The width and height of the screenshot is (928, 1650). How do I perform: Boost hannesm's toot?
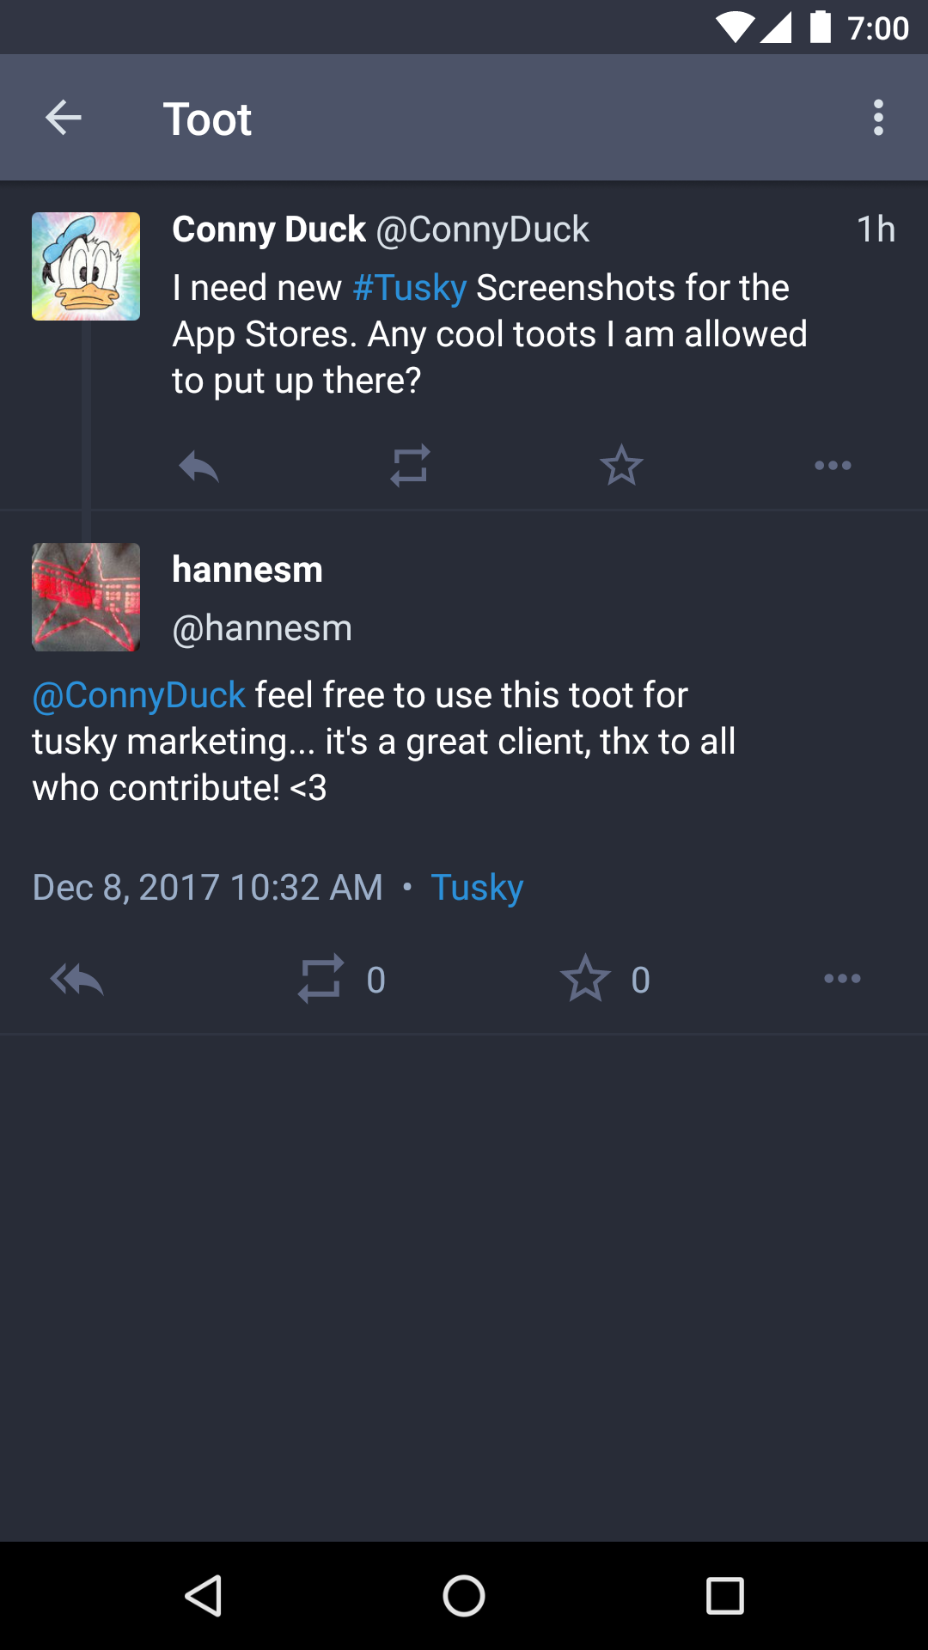coord(320,979)
